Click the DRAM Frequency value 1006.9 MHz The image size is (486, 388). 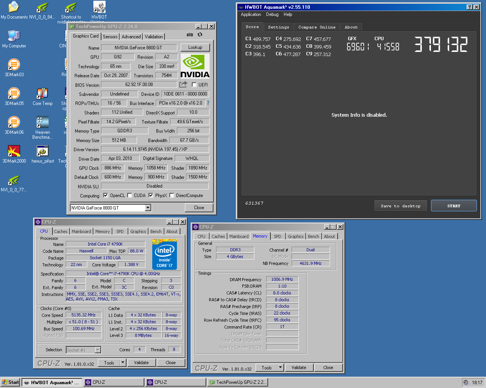click(282, 280)
